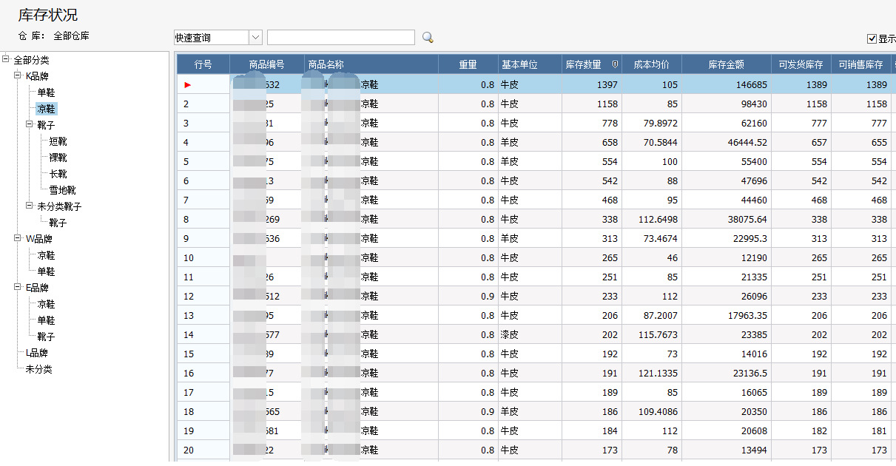
Task: Click cost average 87.2007 cell
Action: coord(652,316)
